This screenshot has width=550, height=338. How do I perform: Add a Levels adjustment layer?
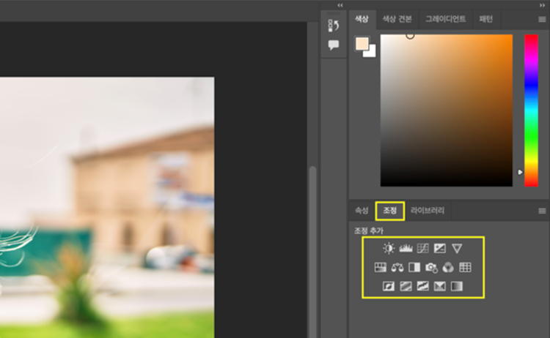pyautogui.click(x=406, y=249)
